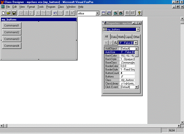Image resolution: width=184 pixels, height=134 pixels.
Task: Switch to the Data tab in Properties
Action: click(114, 37)
